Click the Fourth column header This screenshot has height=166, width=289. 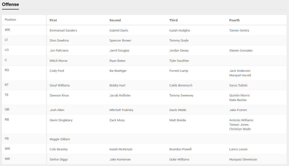tap(234, 20)
